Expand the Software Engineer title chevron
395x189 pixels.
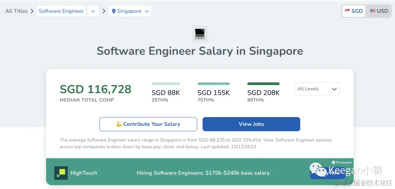[93, 11]
